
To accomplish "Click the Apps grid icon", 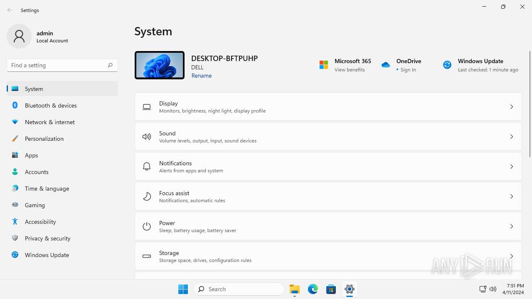I will (x=15, y=155).
